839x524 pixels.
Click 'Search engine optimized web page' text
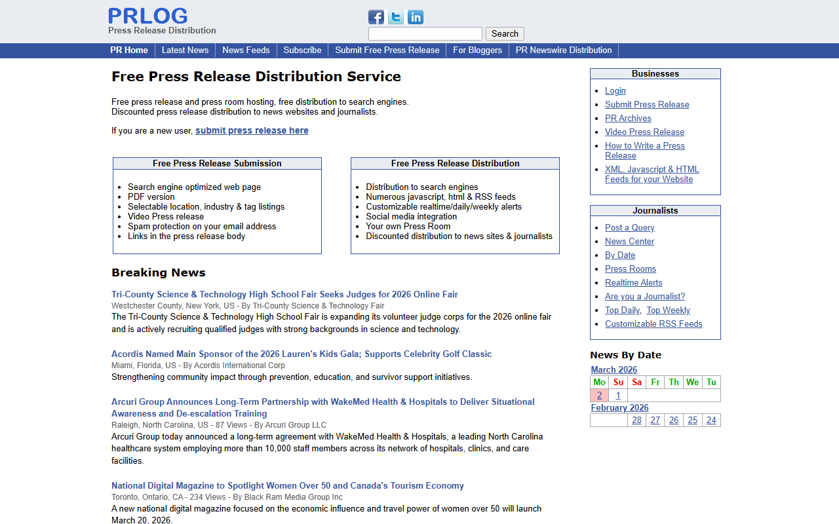[x=194, y=187]
